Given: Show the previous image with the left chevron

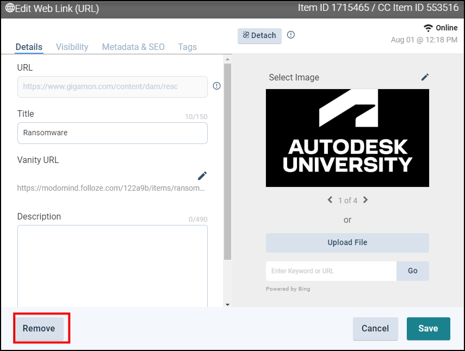Looking at the screenshot, I should tap(330, 200).
